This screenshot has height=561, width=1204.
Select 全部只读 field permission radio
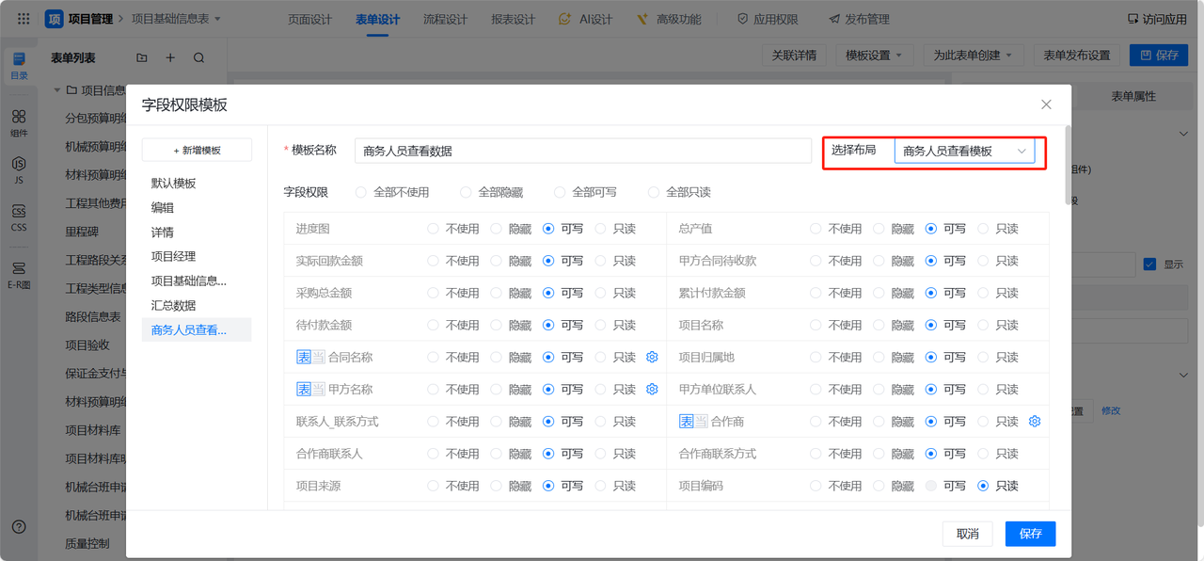[654, 192]
